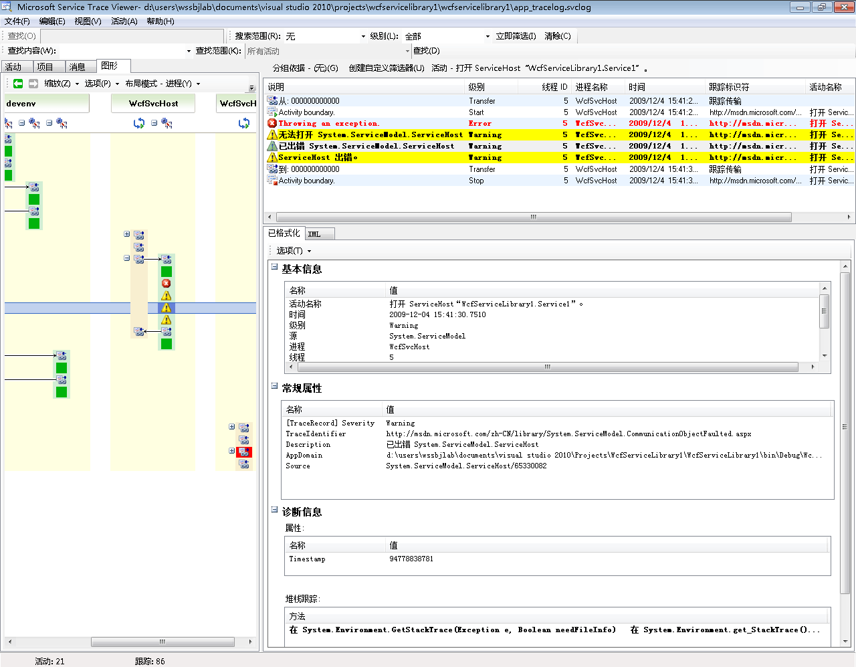
Task: Click the Timestamp value 94778838781
Action: pos(411,559)
